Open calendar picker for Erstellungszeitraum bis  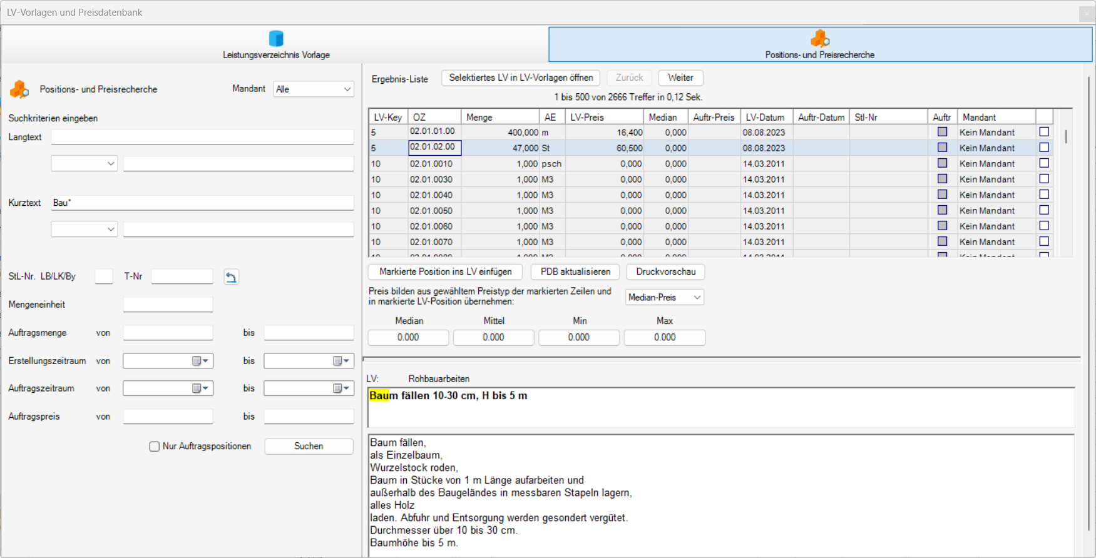pyautogui.click(x=341, y=361)
